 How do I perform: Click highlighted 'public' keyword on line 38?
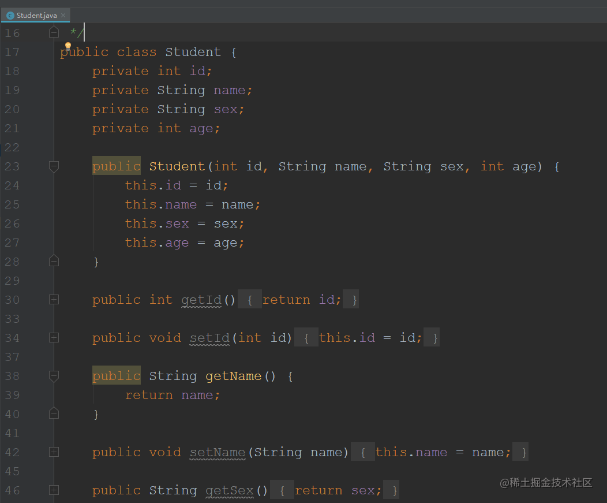click(x=116, y=375)
